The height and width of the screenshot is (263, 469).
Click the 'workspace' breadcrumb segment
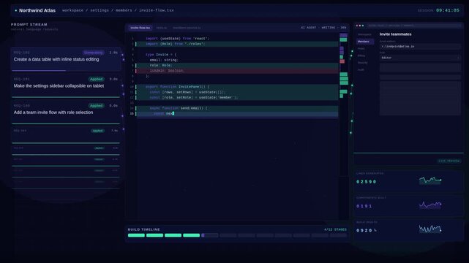coord(72,10)
